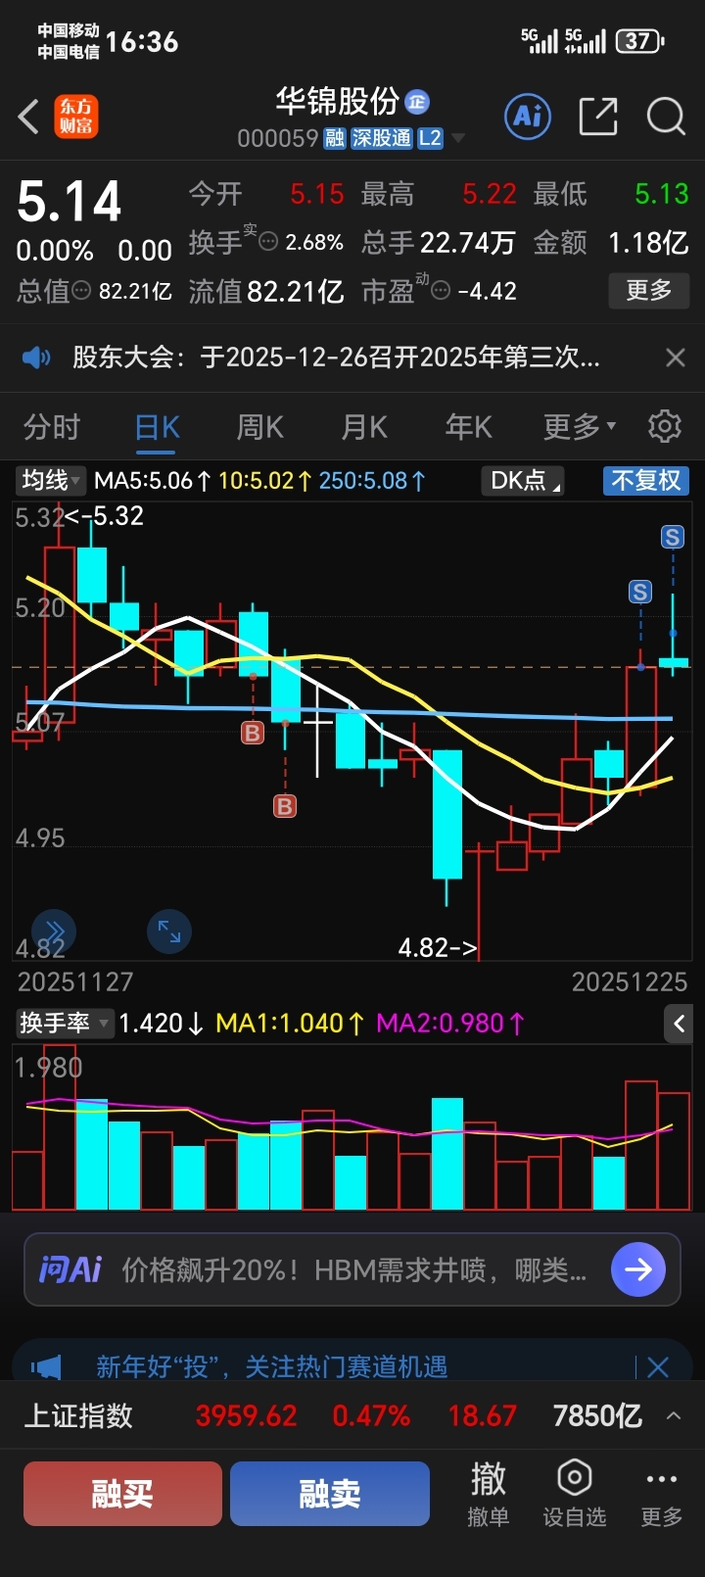Tap the MA1:1.040 value

289,1024
